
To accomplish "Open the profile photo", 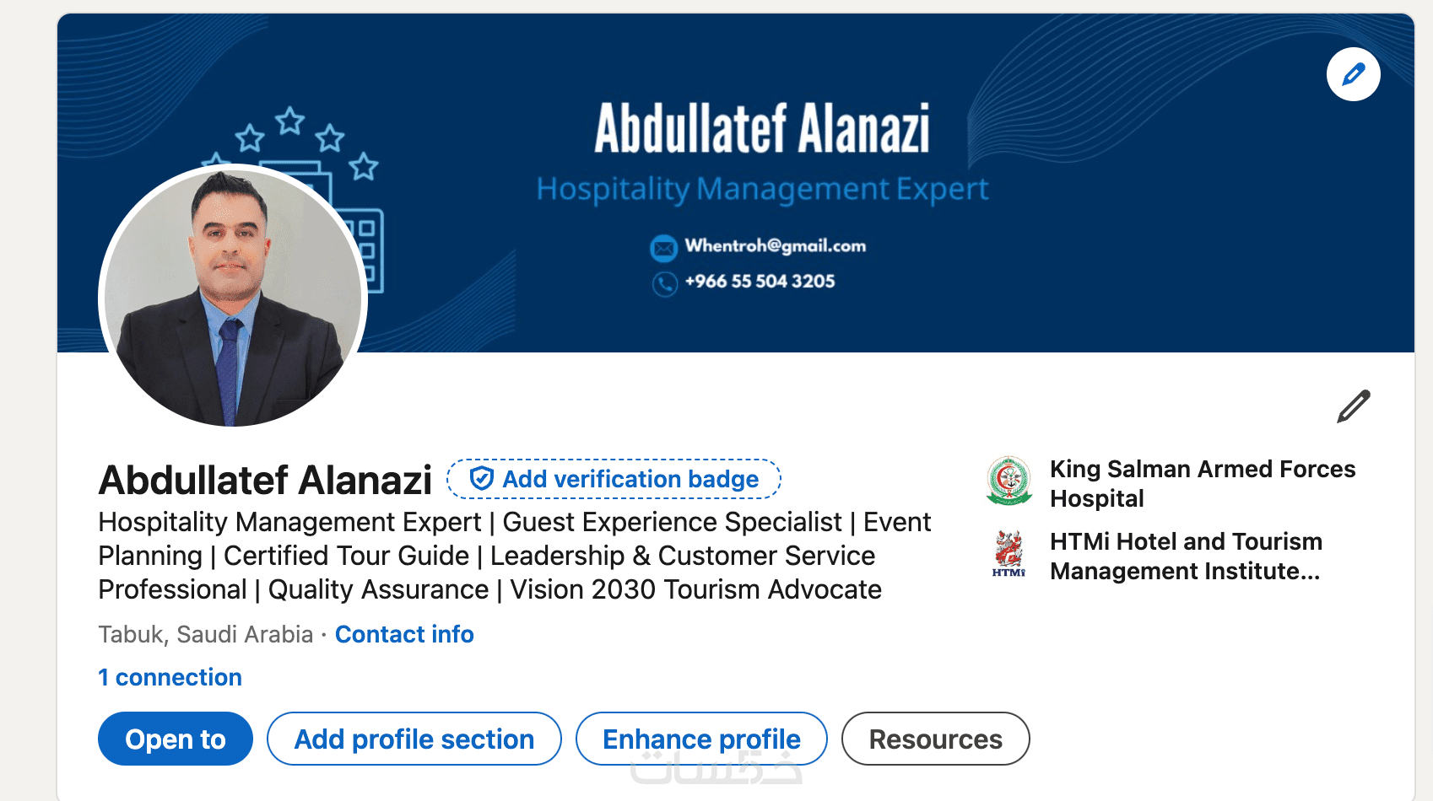I will 232,297.
